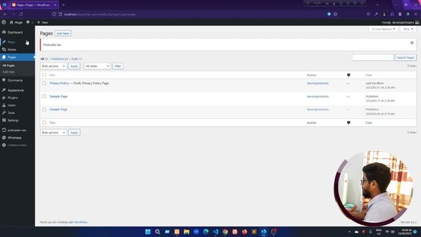This screenshot has width=421, height=237.
Task: Reload the page with browser refresh
Action: (x=21, y=14)
